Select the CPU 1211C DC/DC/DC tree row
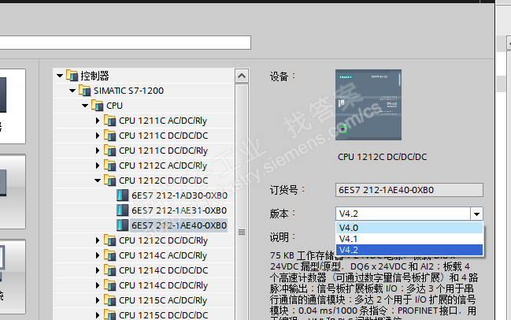The image size is (511, 320). (x=144, y=136)
